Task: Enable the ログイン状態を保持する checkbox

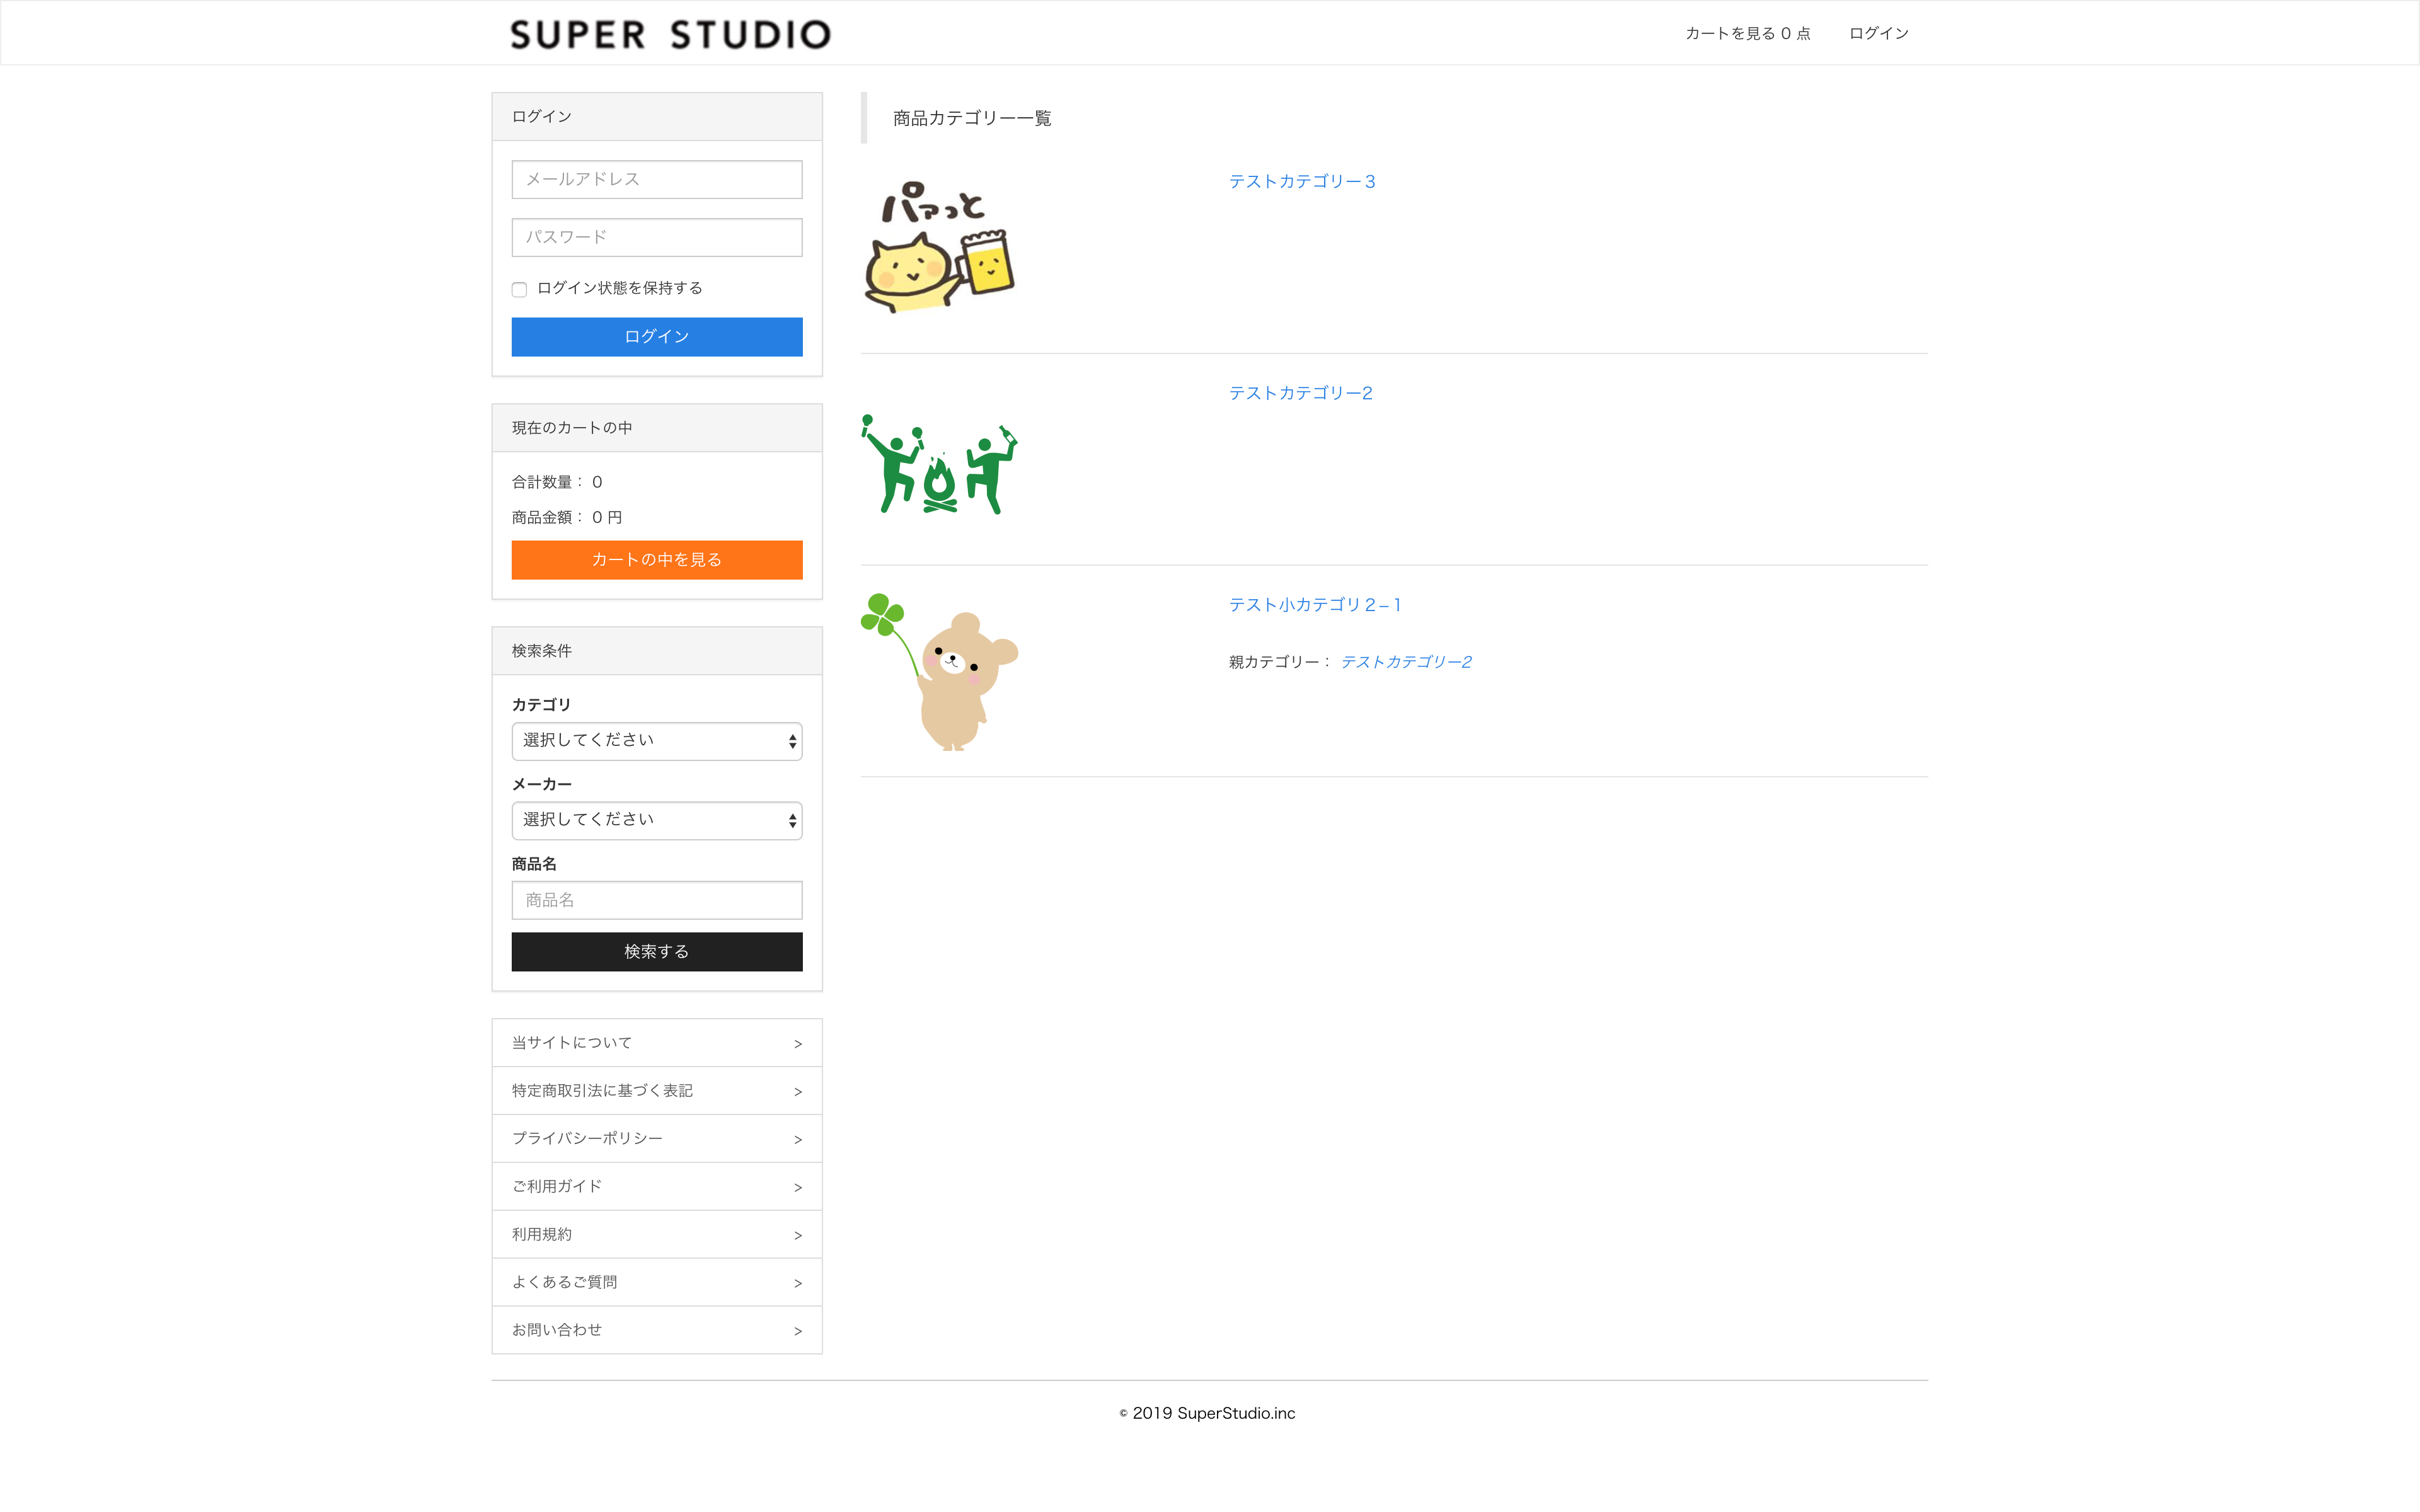Action: click(519, 289)
